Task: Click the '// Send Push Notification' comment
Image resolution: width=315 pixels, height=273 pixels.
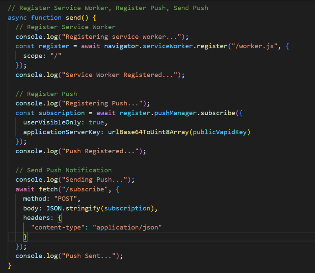Action: pos(64,170)
